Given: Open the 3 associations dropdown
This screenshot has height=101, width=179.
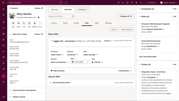Looking at the screenshot, I should 125,71.
